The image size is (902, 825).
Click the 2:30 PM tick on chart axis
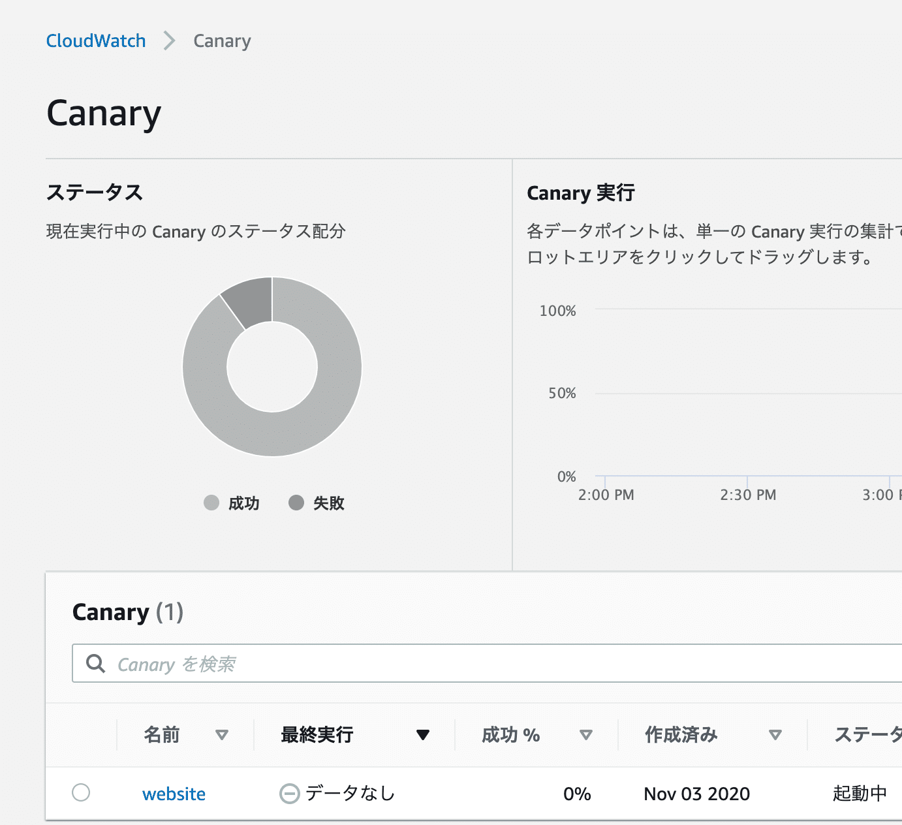(748, 495)
